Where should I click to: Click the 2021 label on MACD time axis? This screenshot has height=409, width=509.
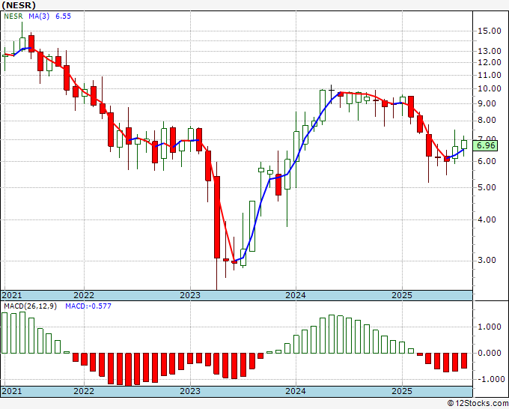pyautogui.click(x=12, y=391)
